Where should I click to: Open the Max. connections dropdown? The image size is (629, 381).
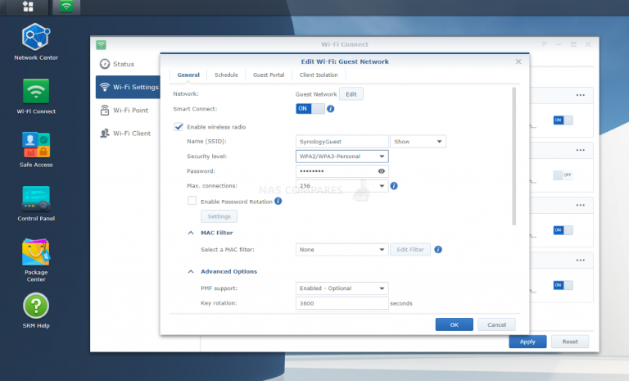(342, 186)
